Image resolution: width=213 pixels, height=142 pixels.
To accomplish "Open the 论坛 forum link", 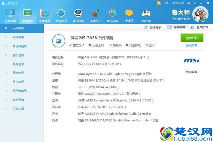I will point(167,3).
